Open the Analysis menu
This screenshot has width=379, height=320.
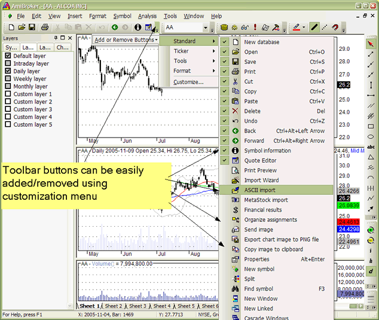click(x=147, y=16)
